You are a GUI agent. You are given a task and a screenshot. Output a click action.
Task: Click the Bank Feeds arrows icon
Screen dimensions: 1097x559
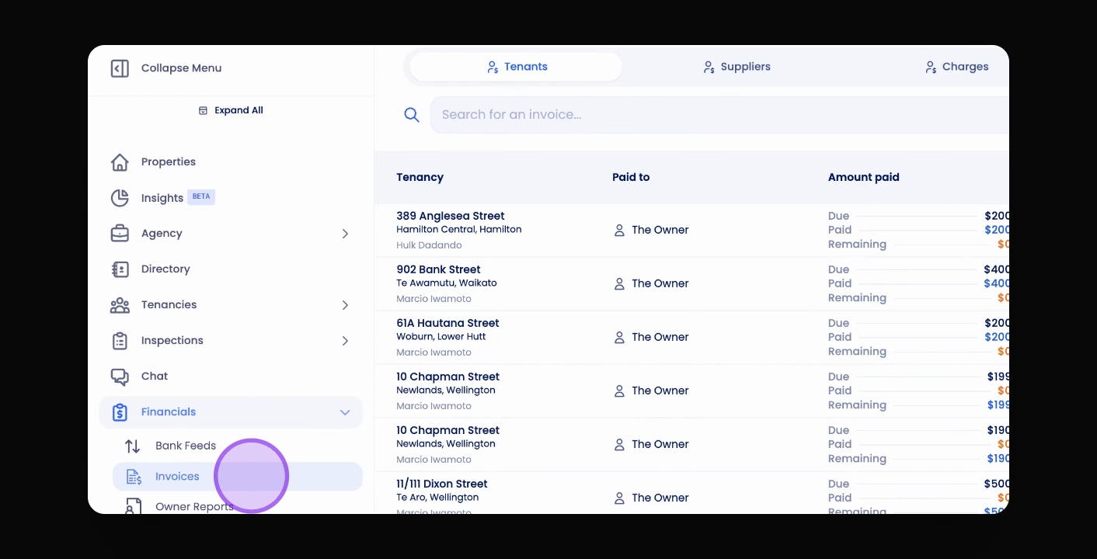(x=133, y=446)
